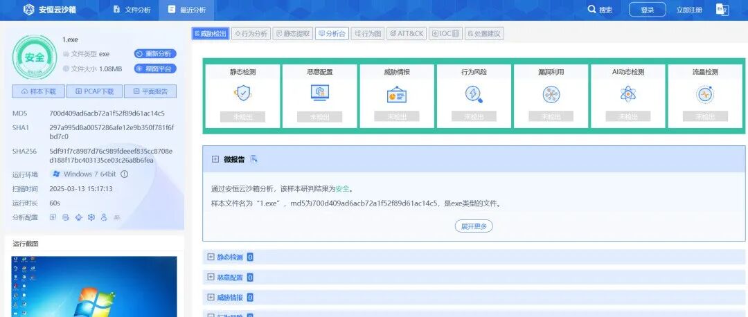The width and height of the screenshot is (748, 317).
Task: Click the MD5 hash value text
Action: [107, 114]
